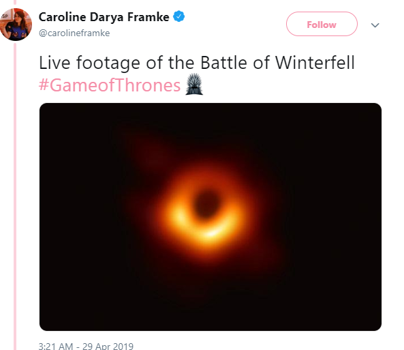Viewport: 404px width, 350px height.
Task: Click the bright orange glowing ring in the photo
Action: [208, 231]
